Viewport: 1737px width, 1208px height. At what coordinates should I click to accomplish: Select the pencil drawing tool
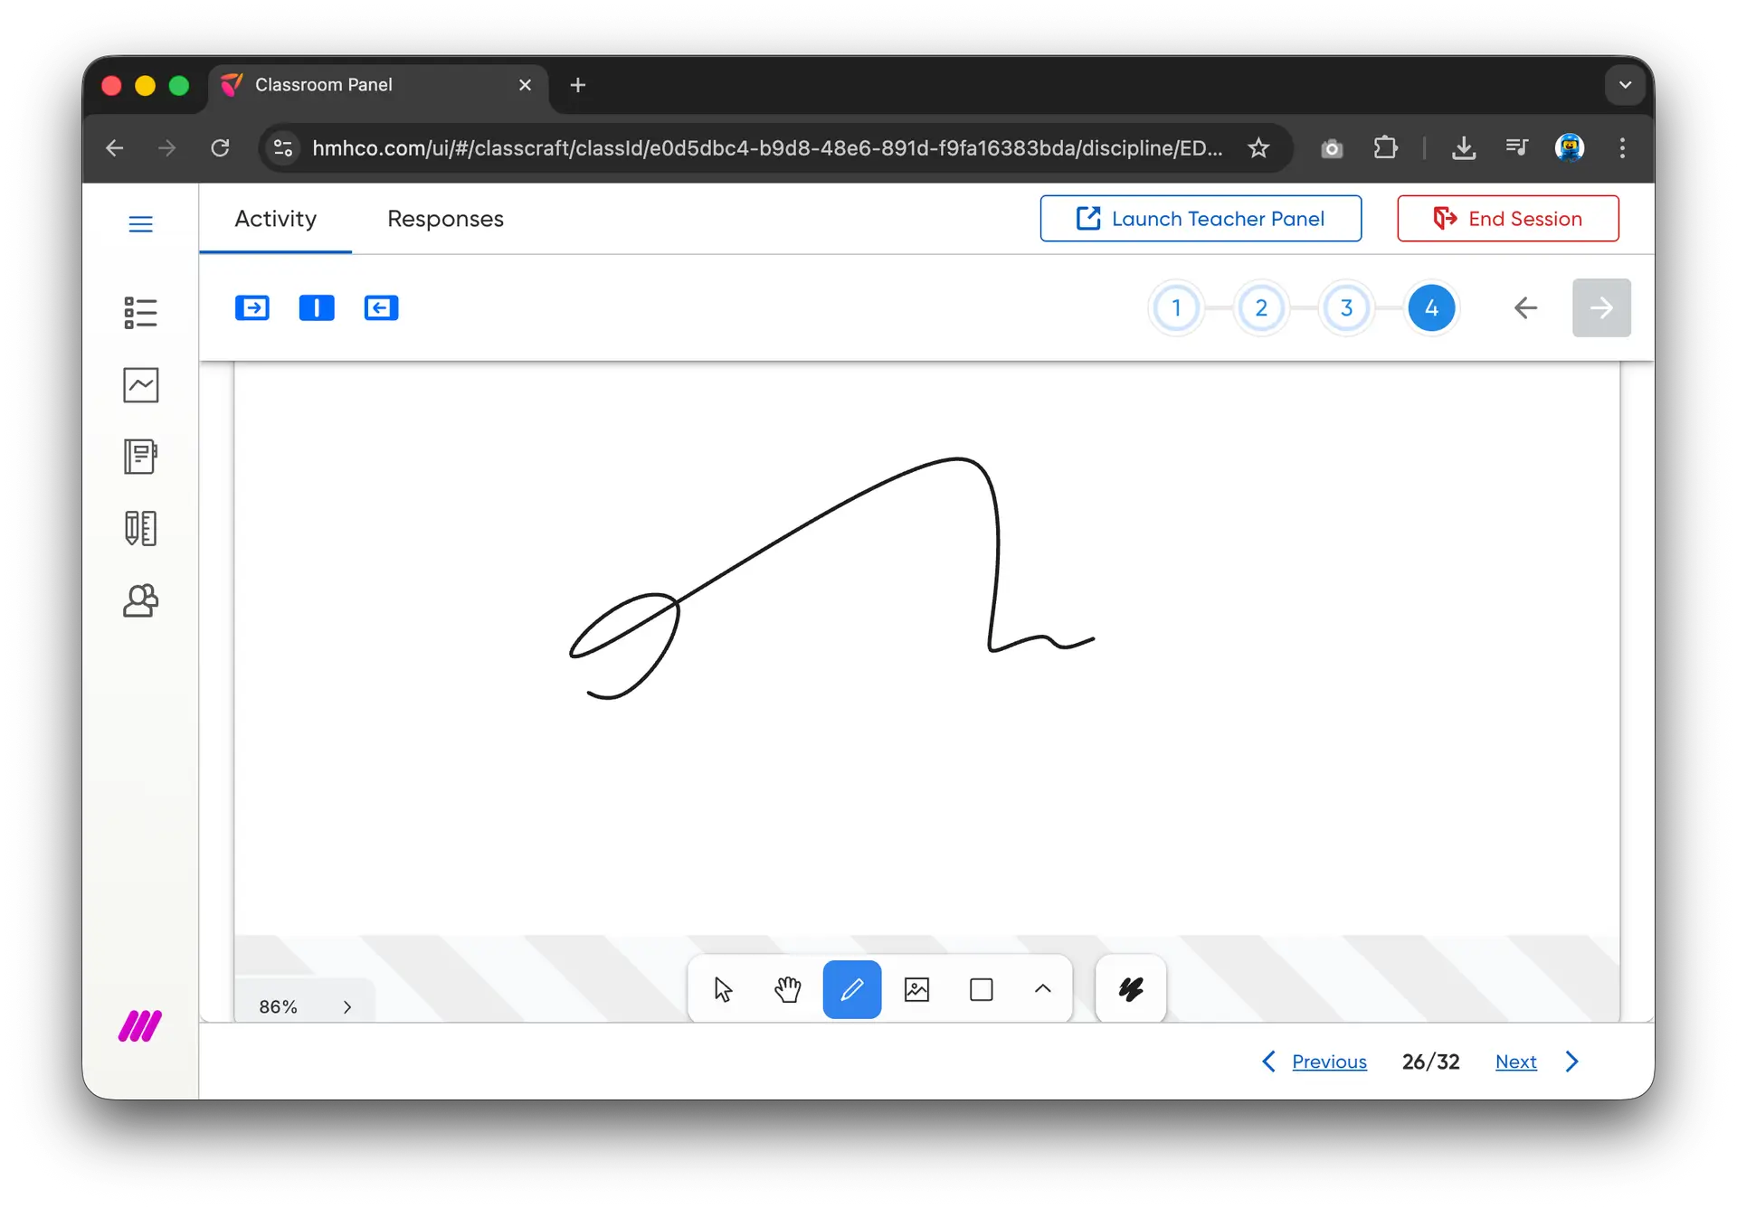(851, 989)
